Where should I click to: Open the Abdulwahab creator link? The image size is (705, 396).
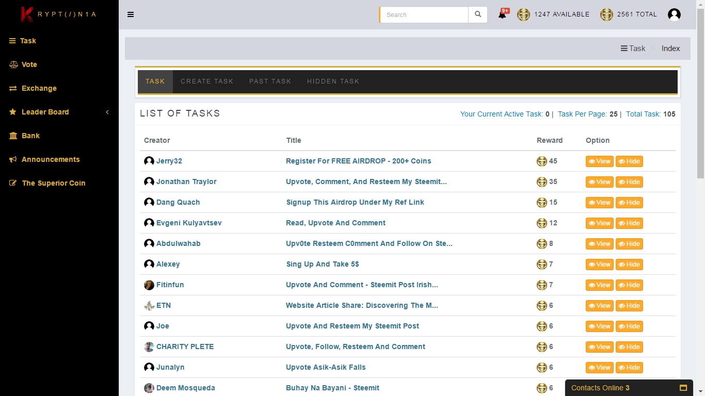pos(179,243)
